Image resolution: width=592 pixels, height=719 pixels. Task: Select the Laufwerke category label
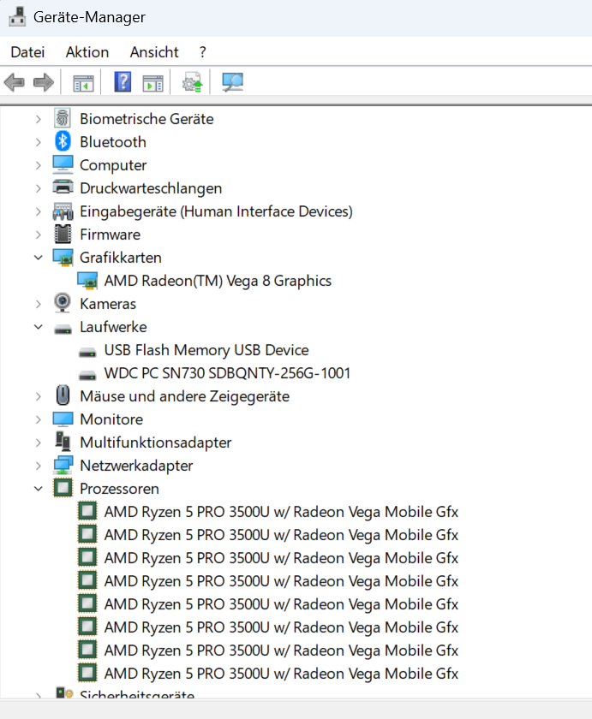pyautogui.click(x=113, y=327)
